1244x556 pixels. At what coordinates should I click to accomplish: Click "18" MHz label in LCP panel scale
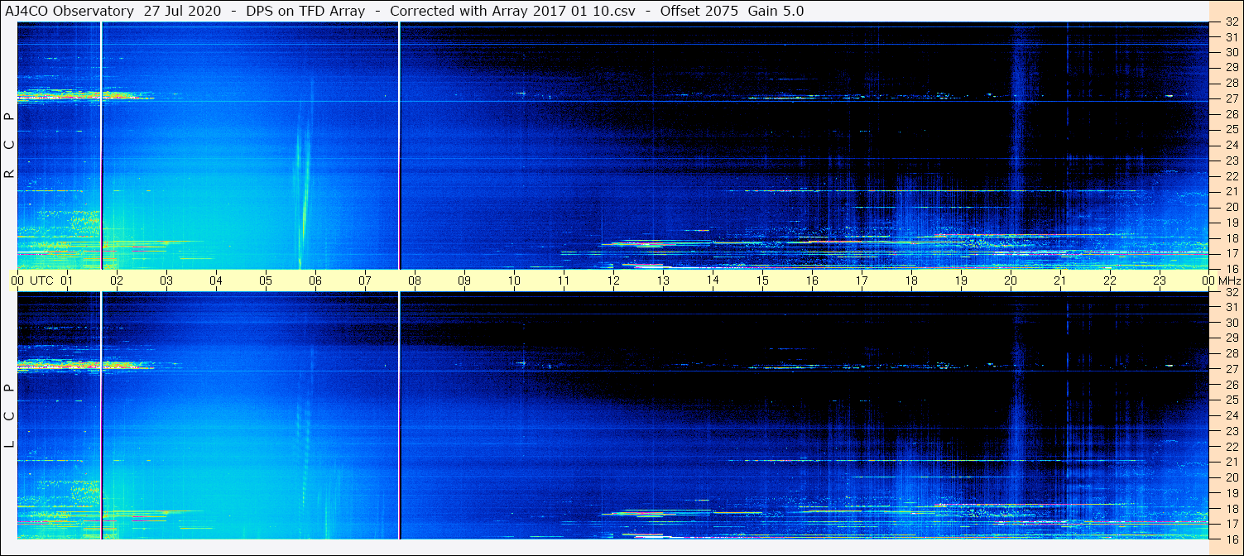pyautogui.click(x=1232, y=508)
